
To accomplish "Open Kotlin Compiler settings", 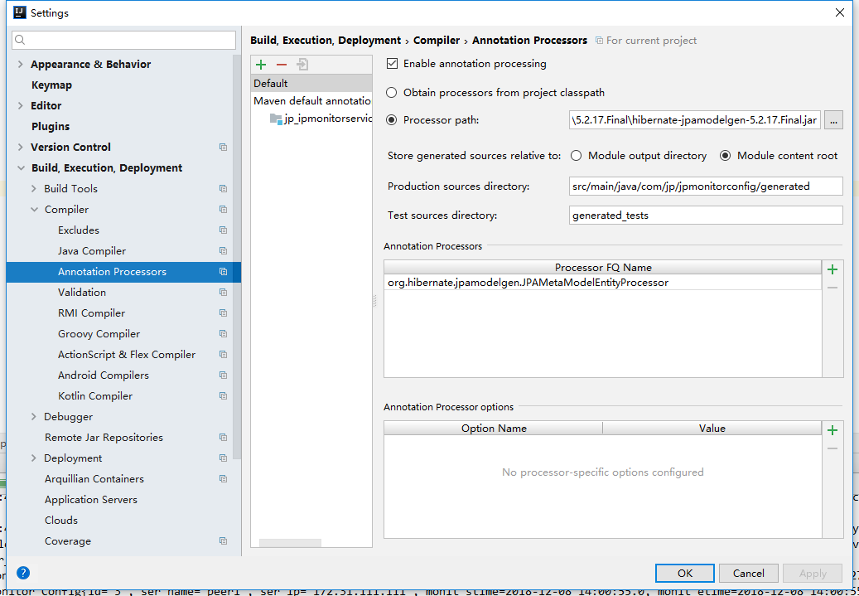I will [x=95, y=396].
